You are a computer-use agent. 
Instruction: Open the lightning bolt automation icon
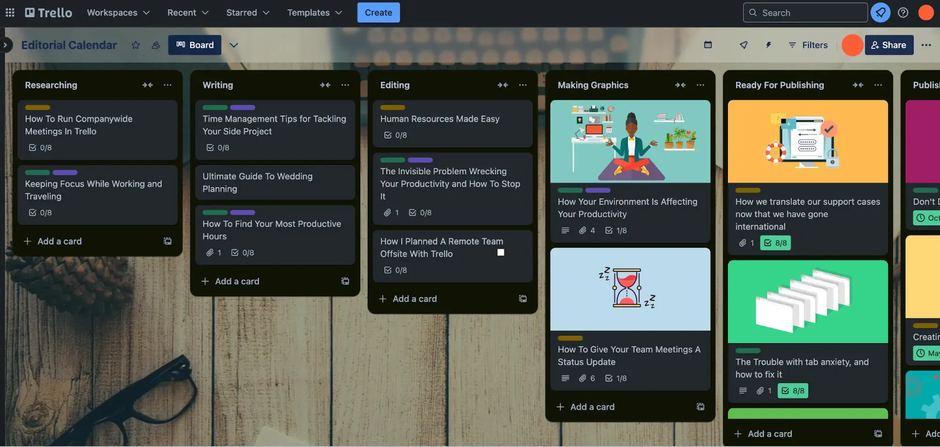768,45
